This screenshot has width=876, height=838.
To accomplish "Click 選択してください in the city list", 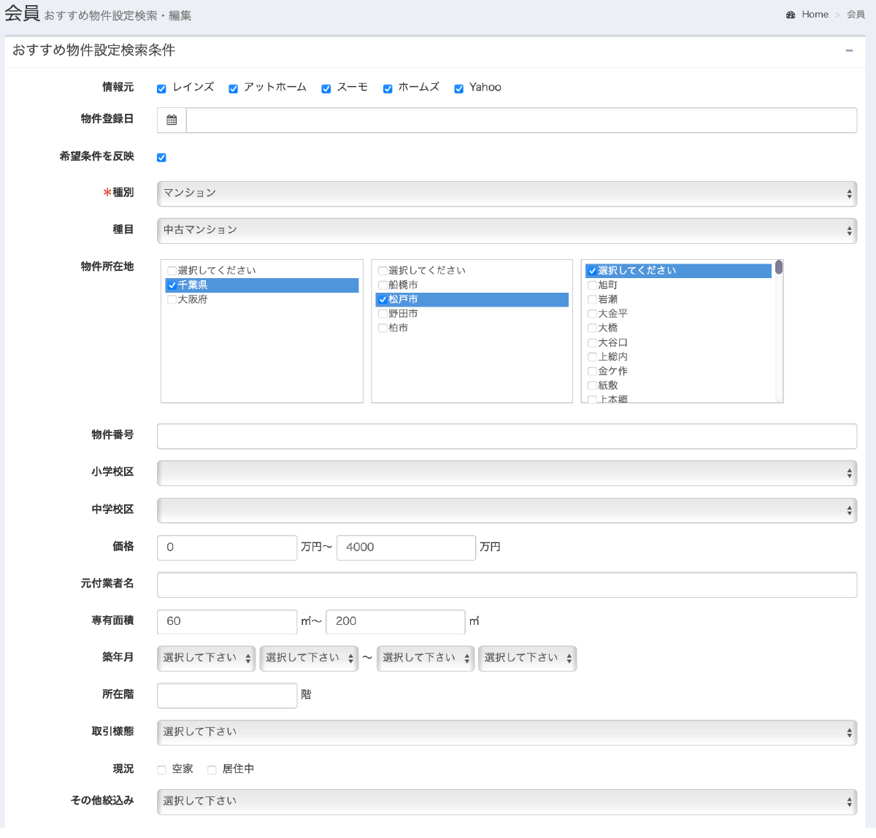I will (x=472, y=271).
